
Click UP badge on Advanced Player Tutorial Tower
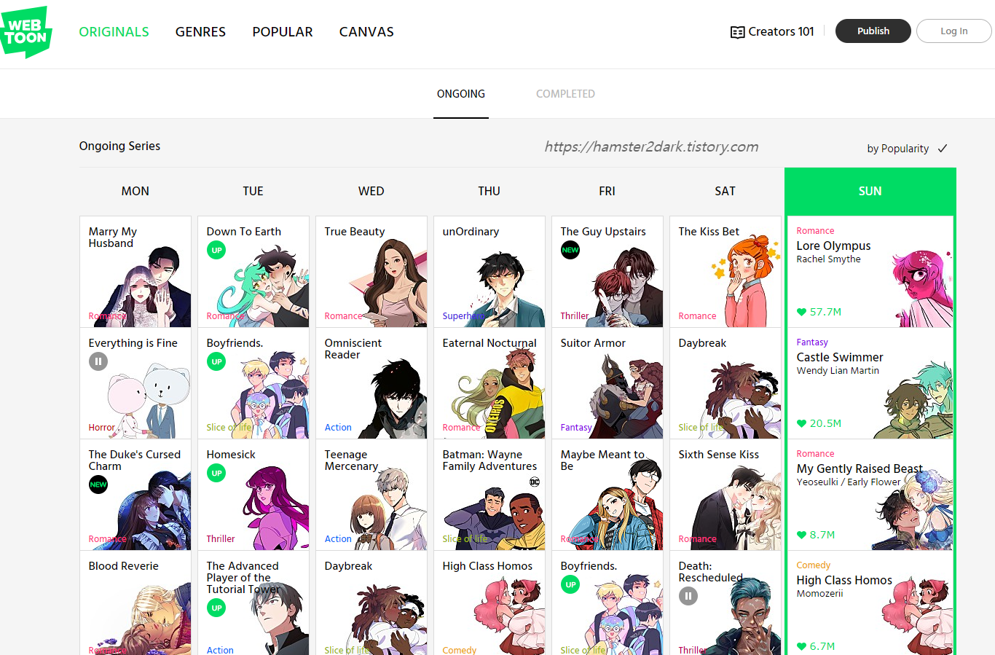[x=216, y=608]
